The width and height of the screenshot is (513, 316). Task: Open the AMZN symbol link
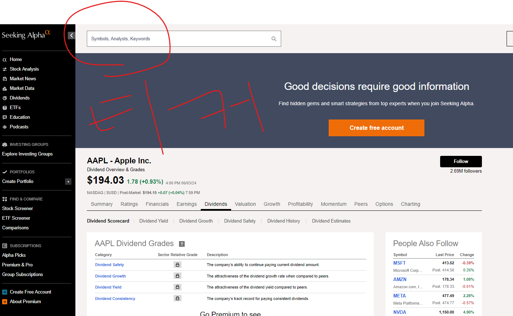400,279
